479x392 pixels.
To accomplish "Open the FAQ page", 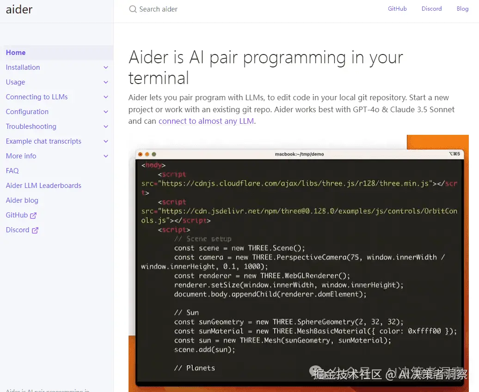I will 12,171.
